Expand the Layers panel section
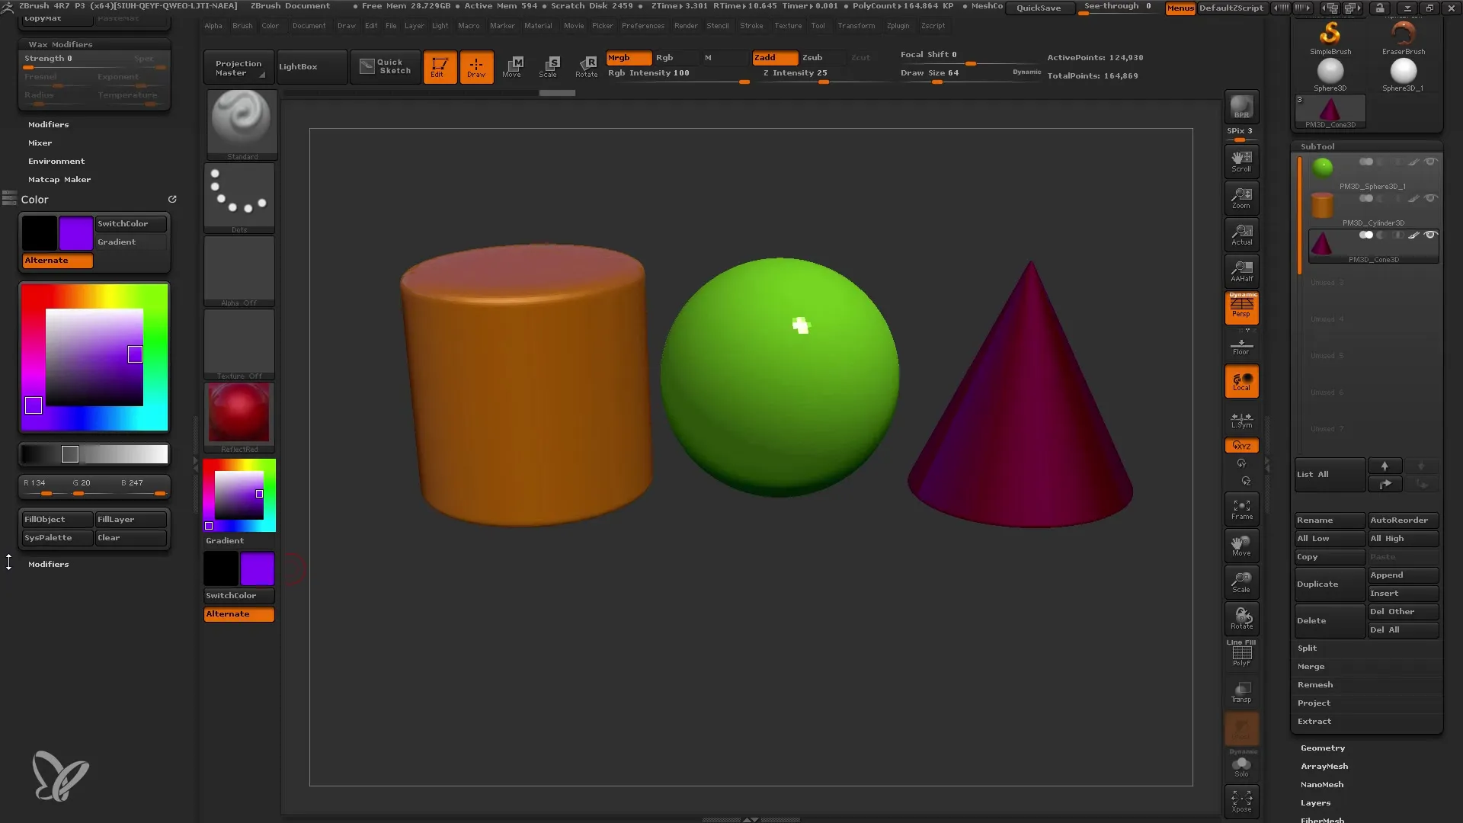1463x823 pixels. 1314,802
